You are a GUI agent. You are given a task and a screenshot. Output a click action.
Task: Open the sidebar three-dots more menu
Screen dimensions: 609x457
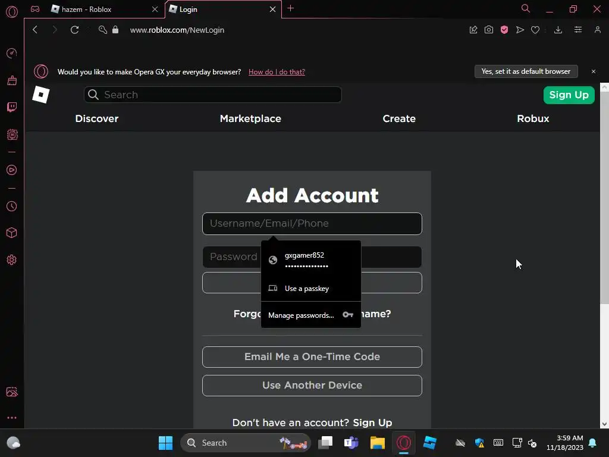[x=12, y=418]
